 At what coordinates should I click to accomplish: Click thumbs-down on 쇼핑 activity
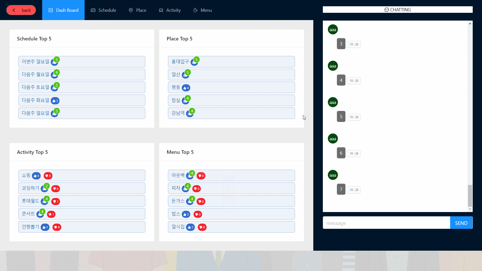48,176
